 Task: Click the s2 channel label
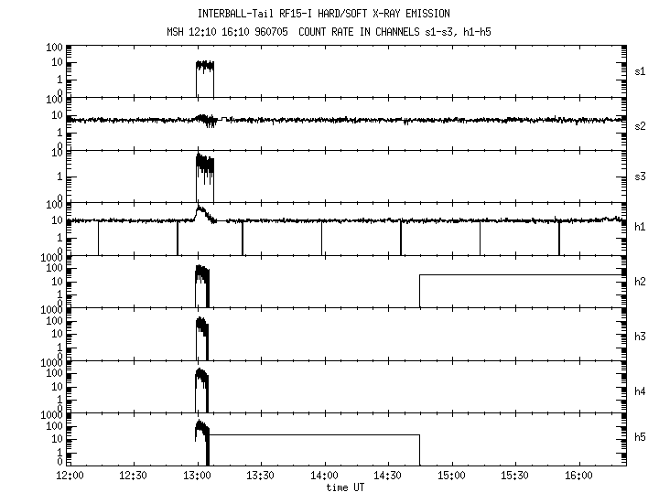pos(641,124)
